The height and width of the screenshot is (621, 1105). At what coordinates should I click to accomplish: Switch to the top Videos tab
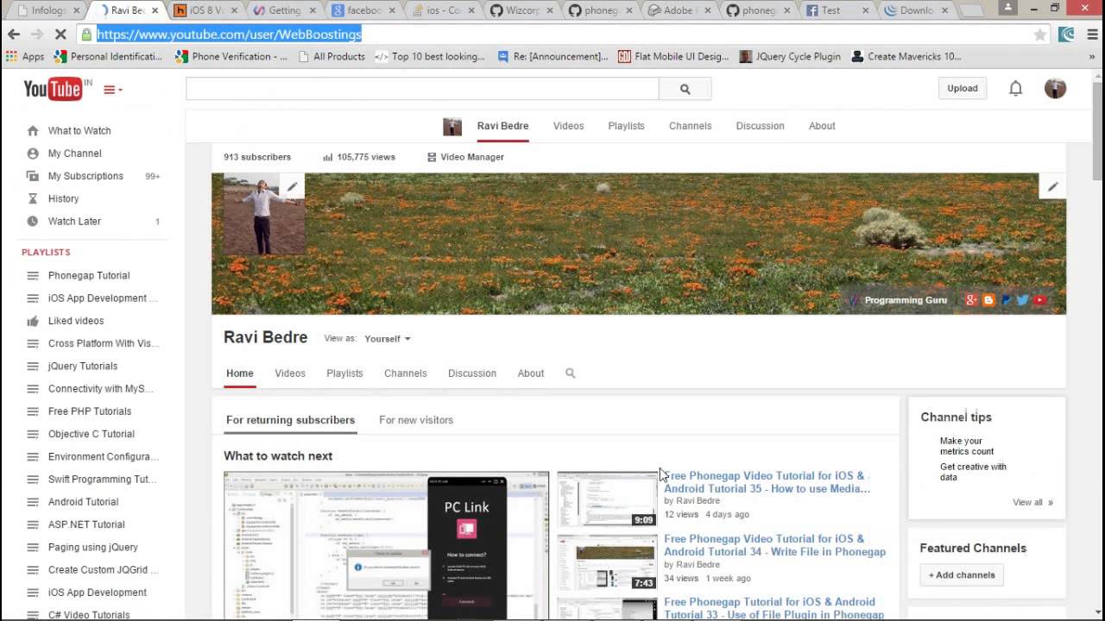568,126
